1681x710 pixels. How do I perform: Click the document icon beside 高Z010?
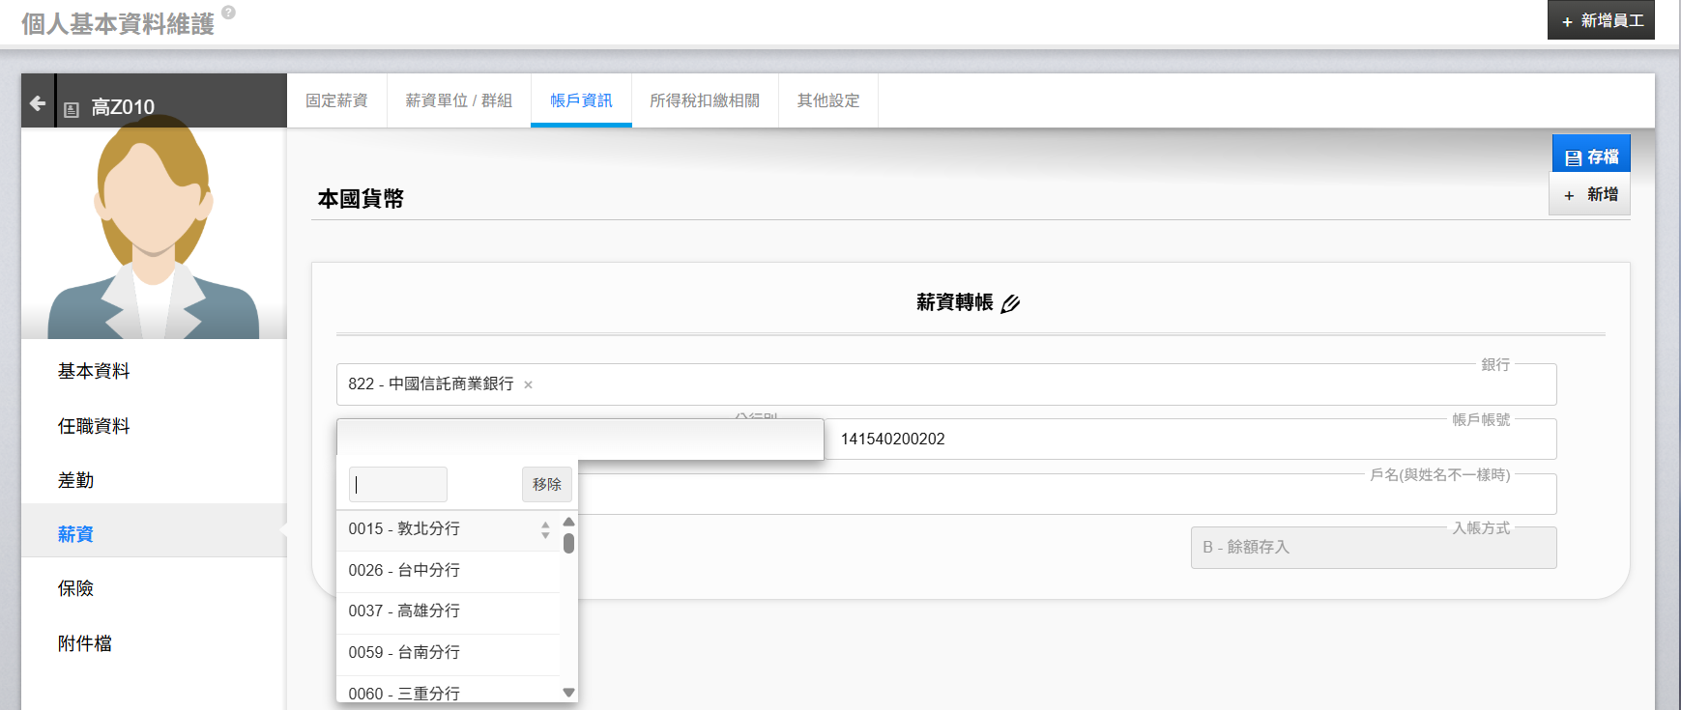click(x=71, y=109)
